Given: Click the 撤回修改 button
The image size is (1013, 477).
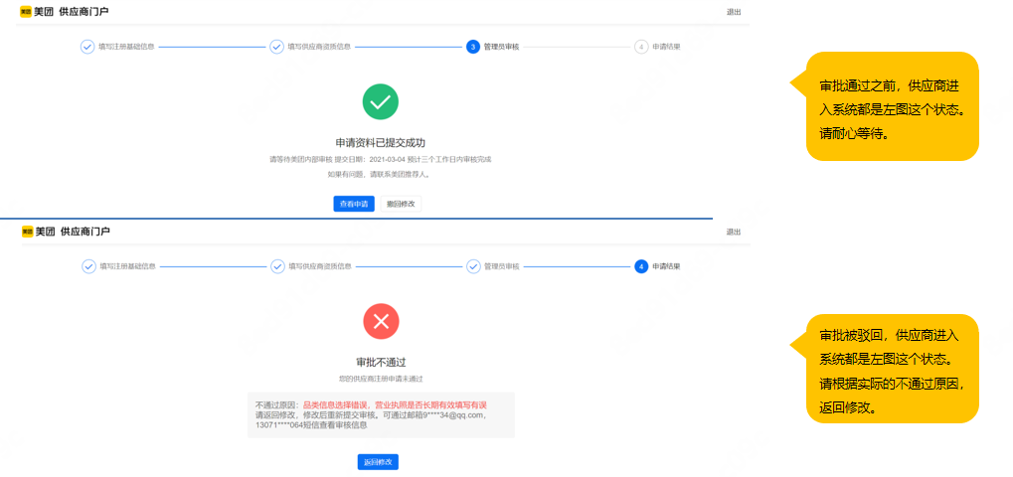Looking at the screenshot, I should [x=401, y=204].
